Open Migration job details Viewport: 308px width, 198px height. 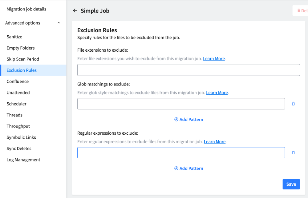(26, 9)
